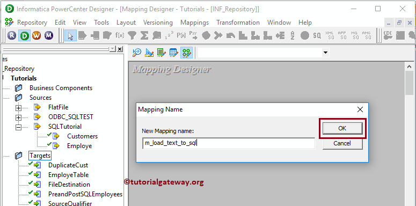Screen dimensions: 416x206
Task: Open Repository Manager via the R icon
Action: pyautogui.click(x=12, y=35)
